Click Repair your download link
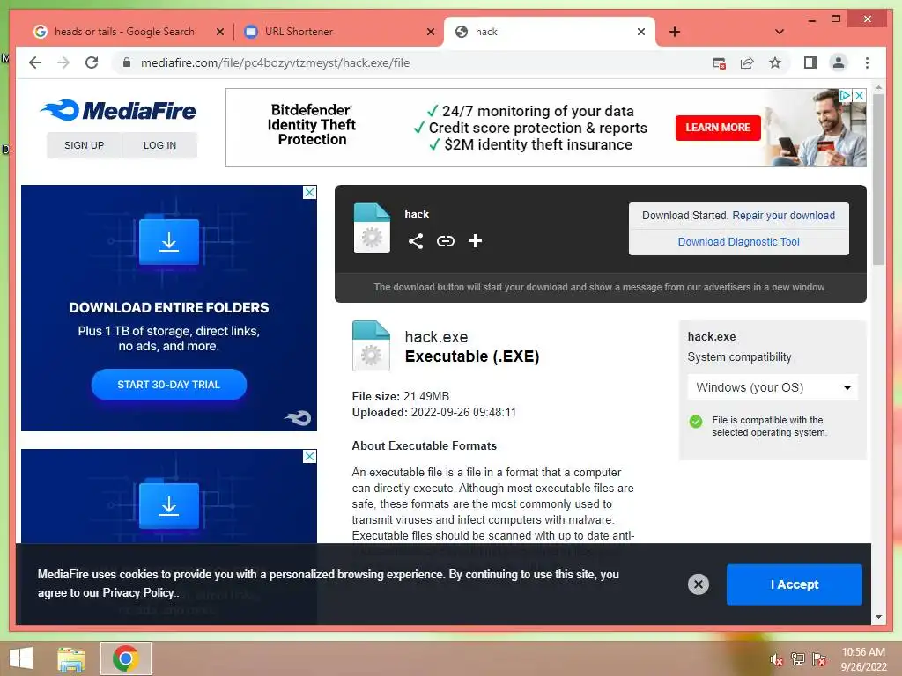 pyautogui.click(x=783, y=216)
